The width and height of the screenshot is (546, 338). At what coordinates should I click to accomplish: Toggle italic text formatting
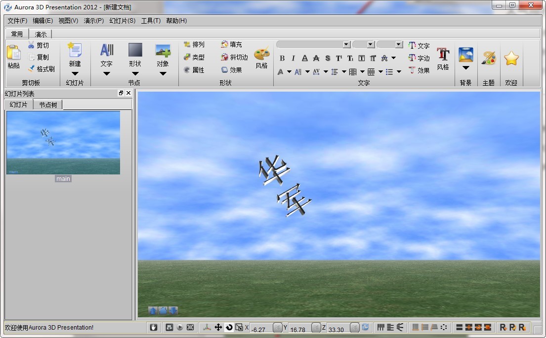pyautogui.click(x=293, y=58)
